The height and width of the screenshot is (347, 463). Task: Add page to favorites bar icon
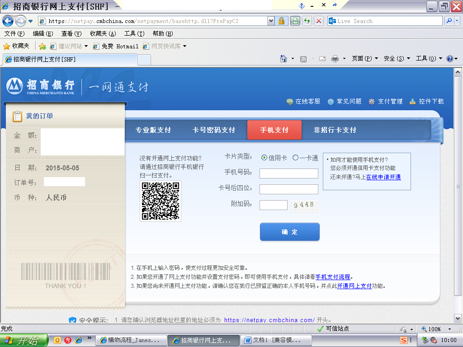[x=43, y=47]
